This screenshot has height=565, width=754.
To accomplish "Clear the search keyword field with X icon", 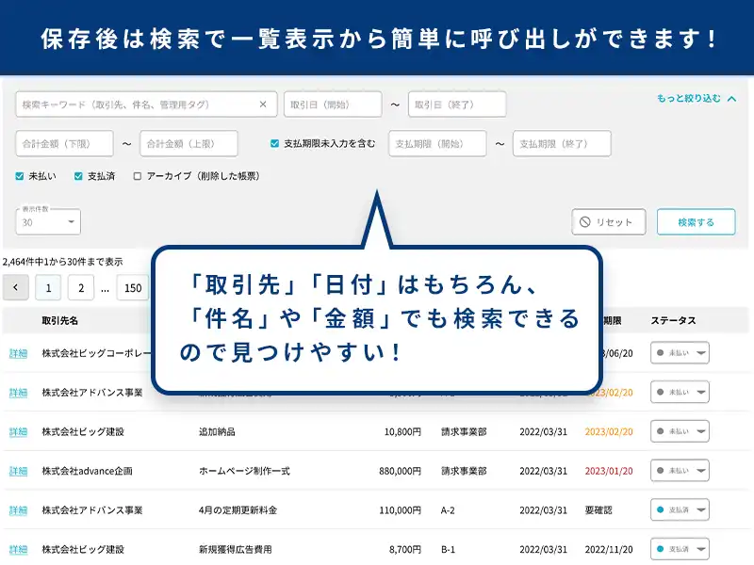I will [x=263, y=105].
